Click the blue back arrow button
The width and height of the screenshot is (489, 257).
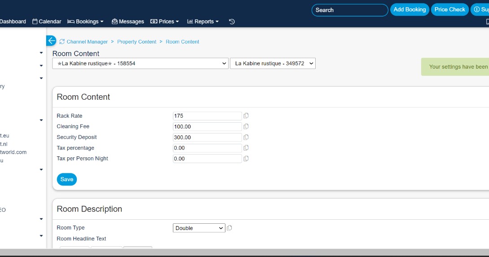click(x=51, y=40)
